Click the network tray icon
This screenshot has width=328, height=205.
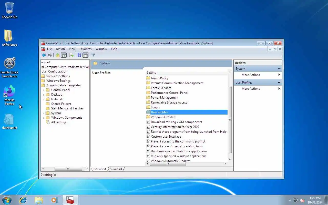coord(296,200)
